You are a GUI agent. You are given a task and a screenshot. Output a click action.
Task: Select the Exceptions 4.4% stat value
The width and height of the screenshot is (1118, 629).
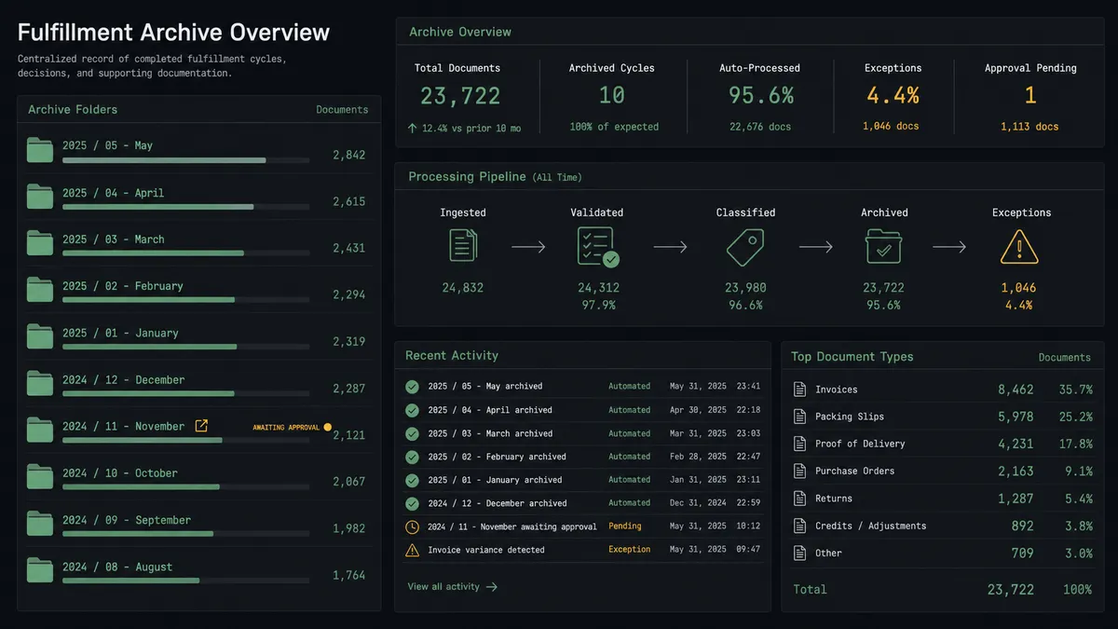pos(893,95)
